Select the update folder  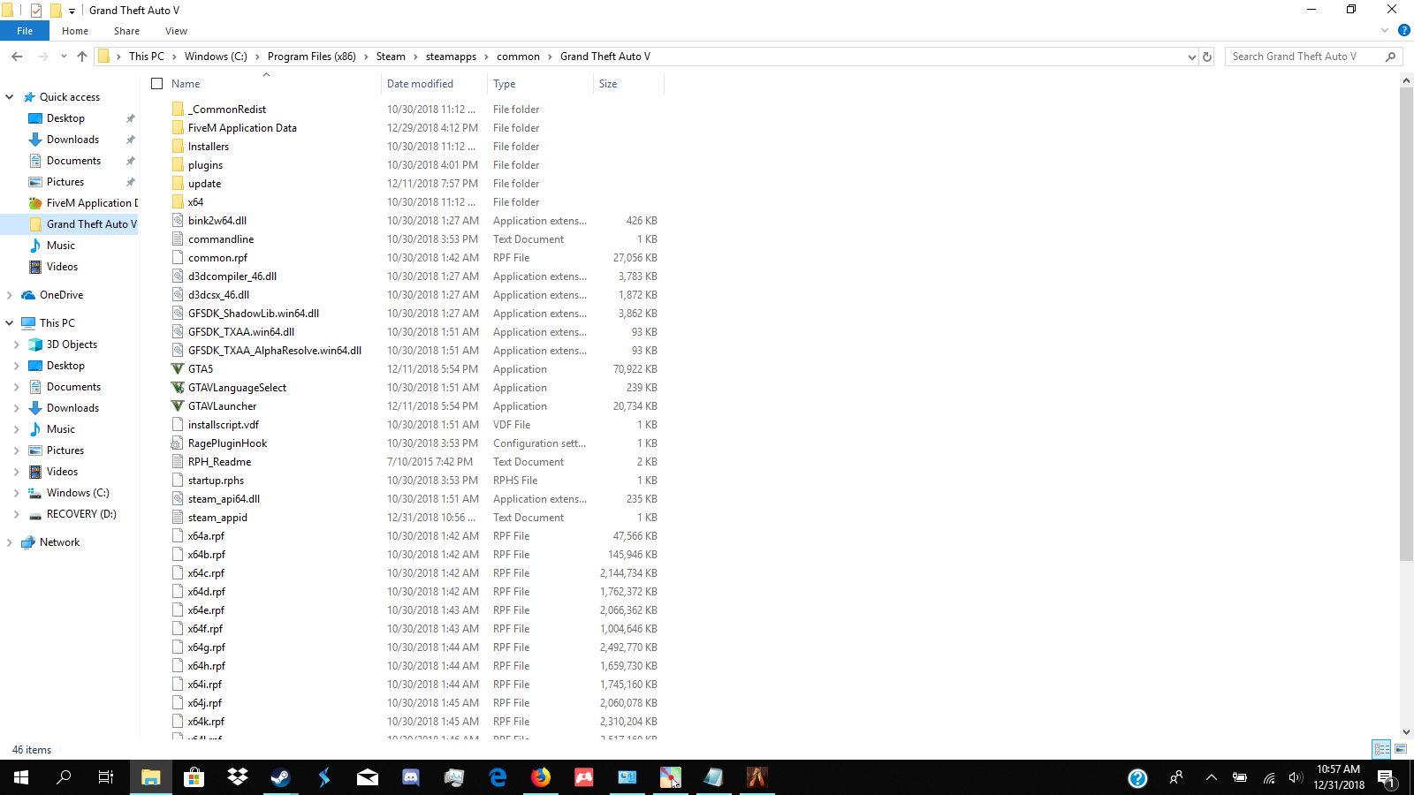[204, 184]
